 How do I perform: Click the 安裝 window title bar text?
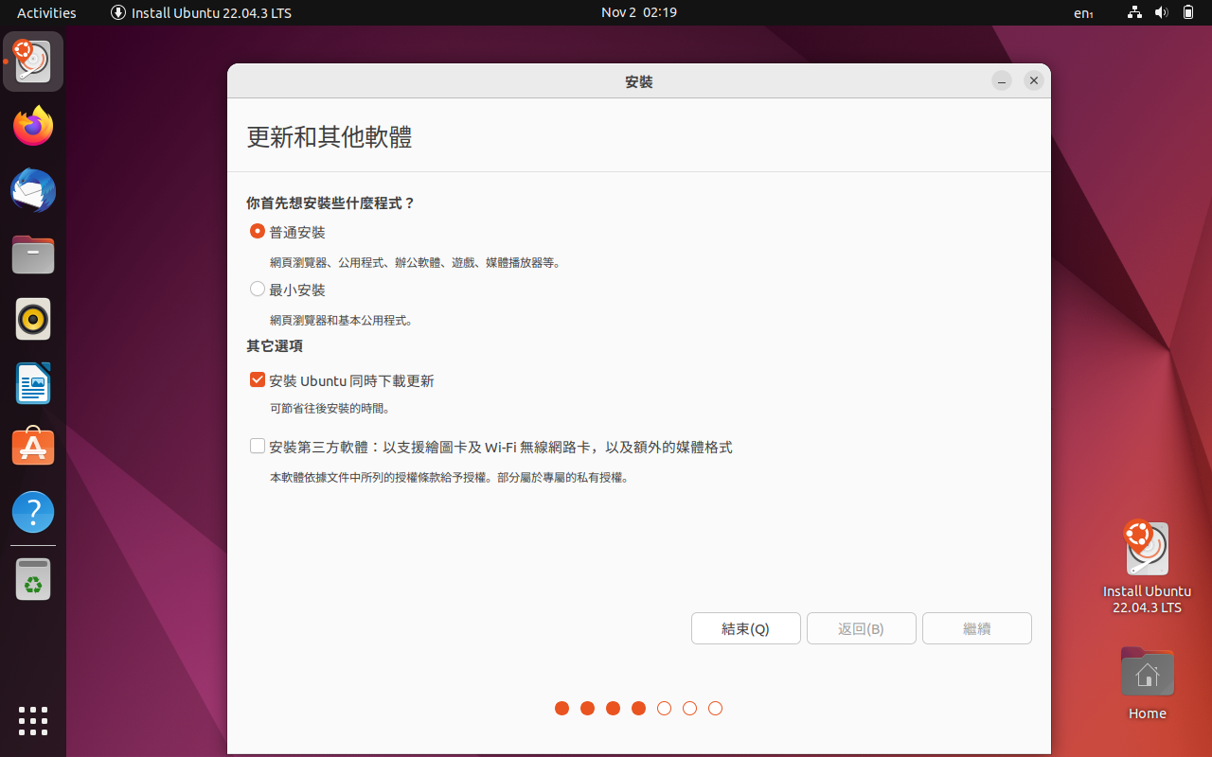pos(639,81)
